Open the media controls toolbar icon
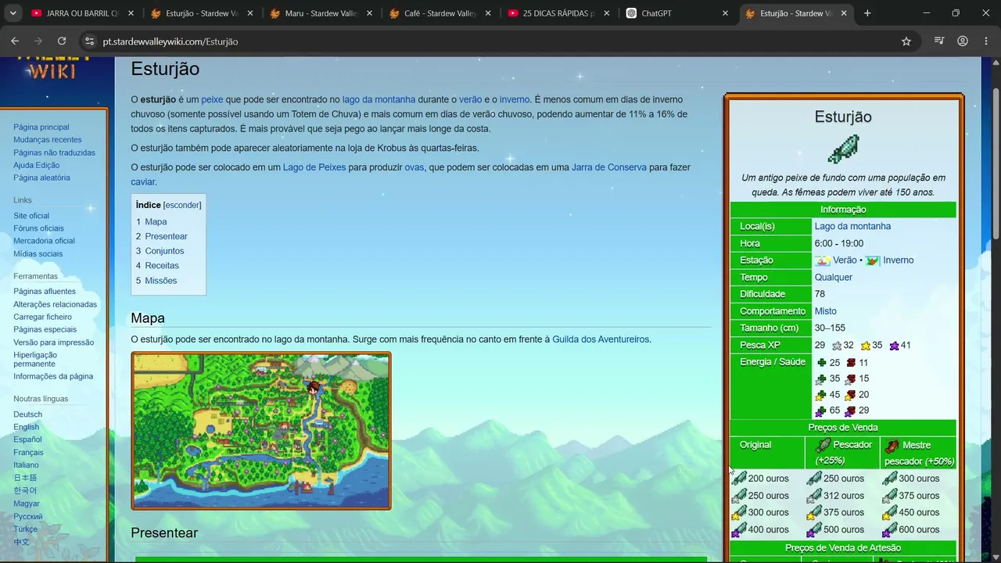The height and width of the screenshot is (563, 1001). (939, 41)
